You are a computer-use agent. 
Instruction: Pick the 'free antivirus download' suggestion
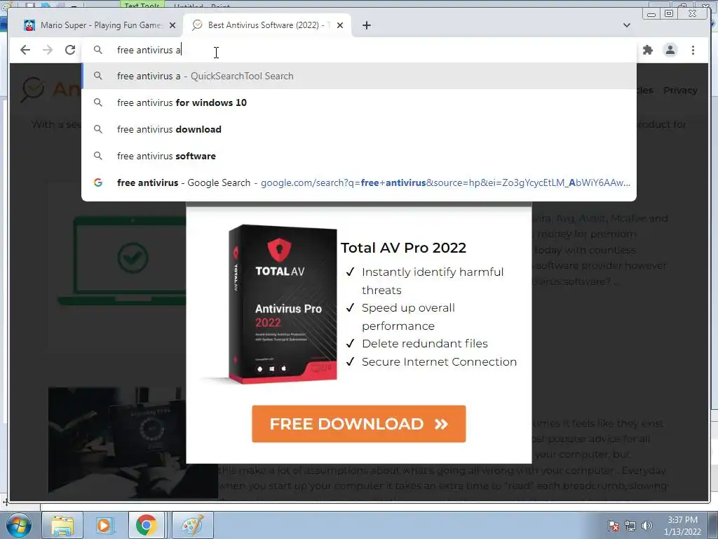coord(359,129)
